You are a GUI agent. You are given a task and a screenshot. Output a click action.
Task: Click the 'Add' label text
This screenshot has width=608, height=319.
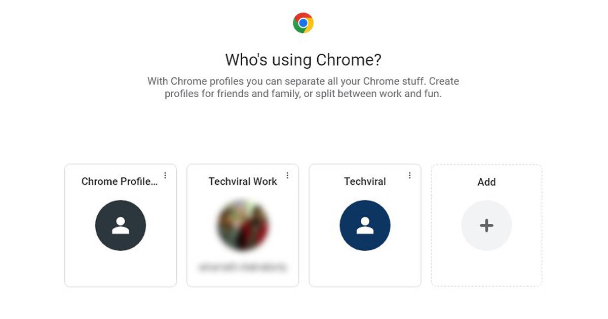486,182
